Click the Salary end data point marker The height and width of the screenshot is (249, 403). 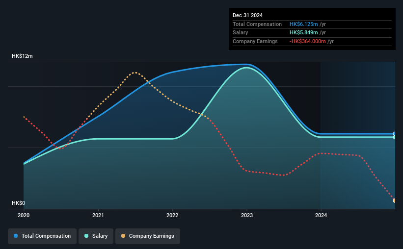[x=395, y=137]
